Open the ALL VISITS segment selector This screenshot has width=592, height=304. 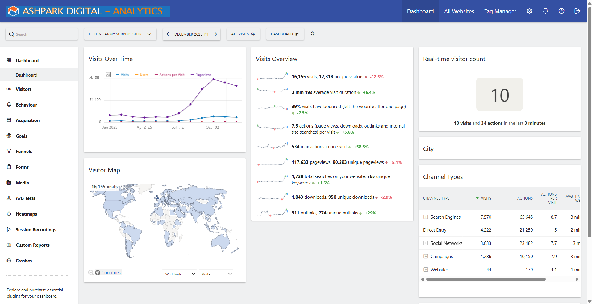(243, 34)
